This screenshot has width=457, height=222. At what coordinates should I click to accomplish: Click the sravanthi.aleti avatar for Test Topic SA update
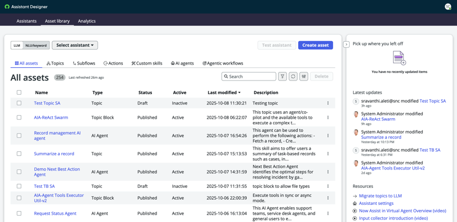(355, 101)
